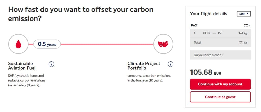Click the 'Do you have a code?' field
The height and width of the screenshot is (112, 261).
(x=220, y=55)
